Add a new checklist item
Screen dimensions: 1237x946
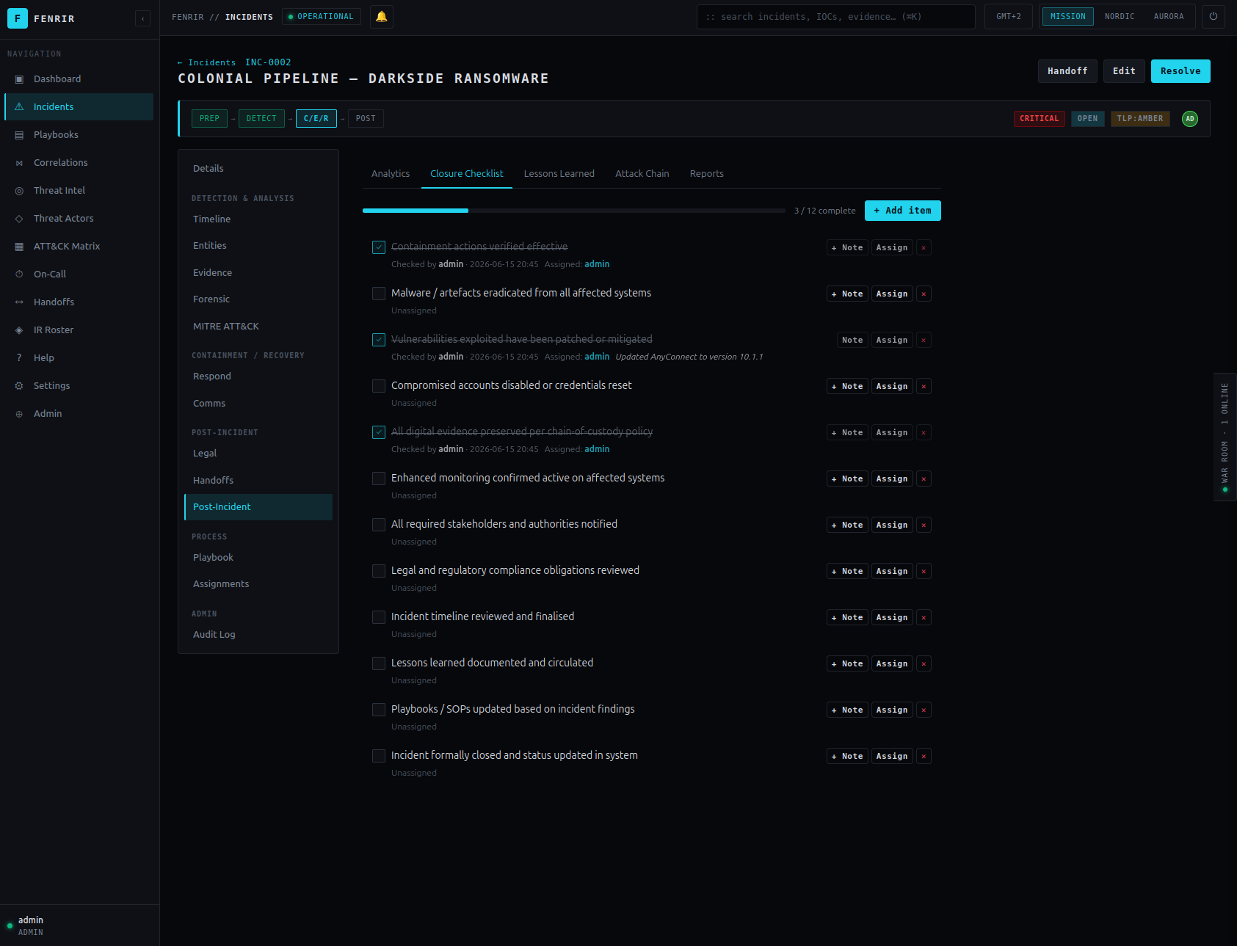point(903,211)
